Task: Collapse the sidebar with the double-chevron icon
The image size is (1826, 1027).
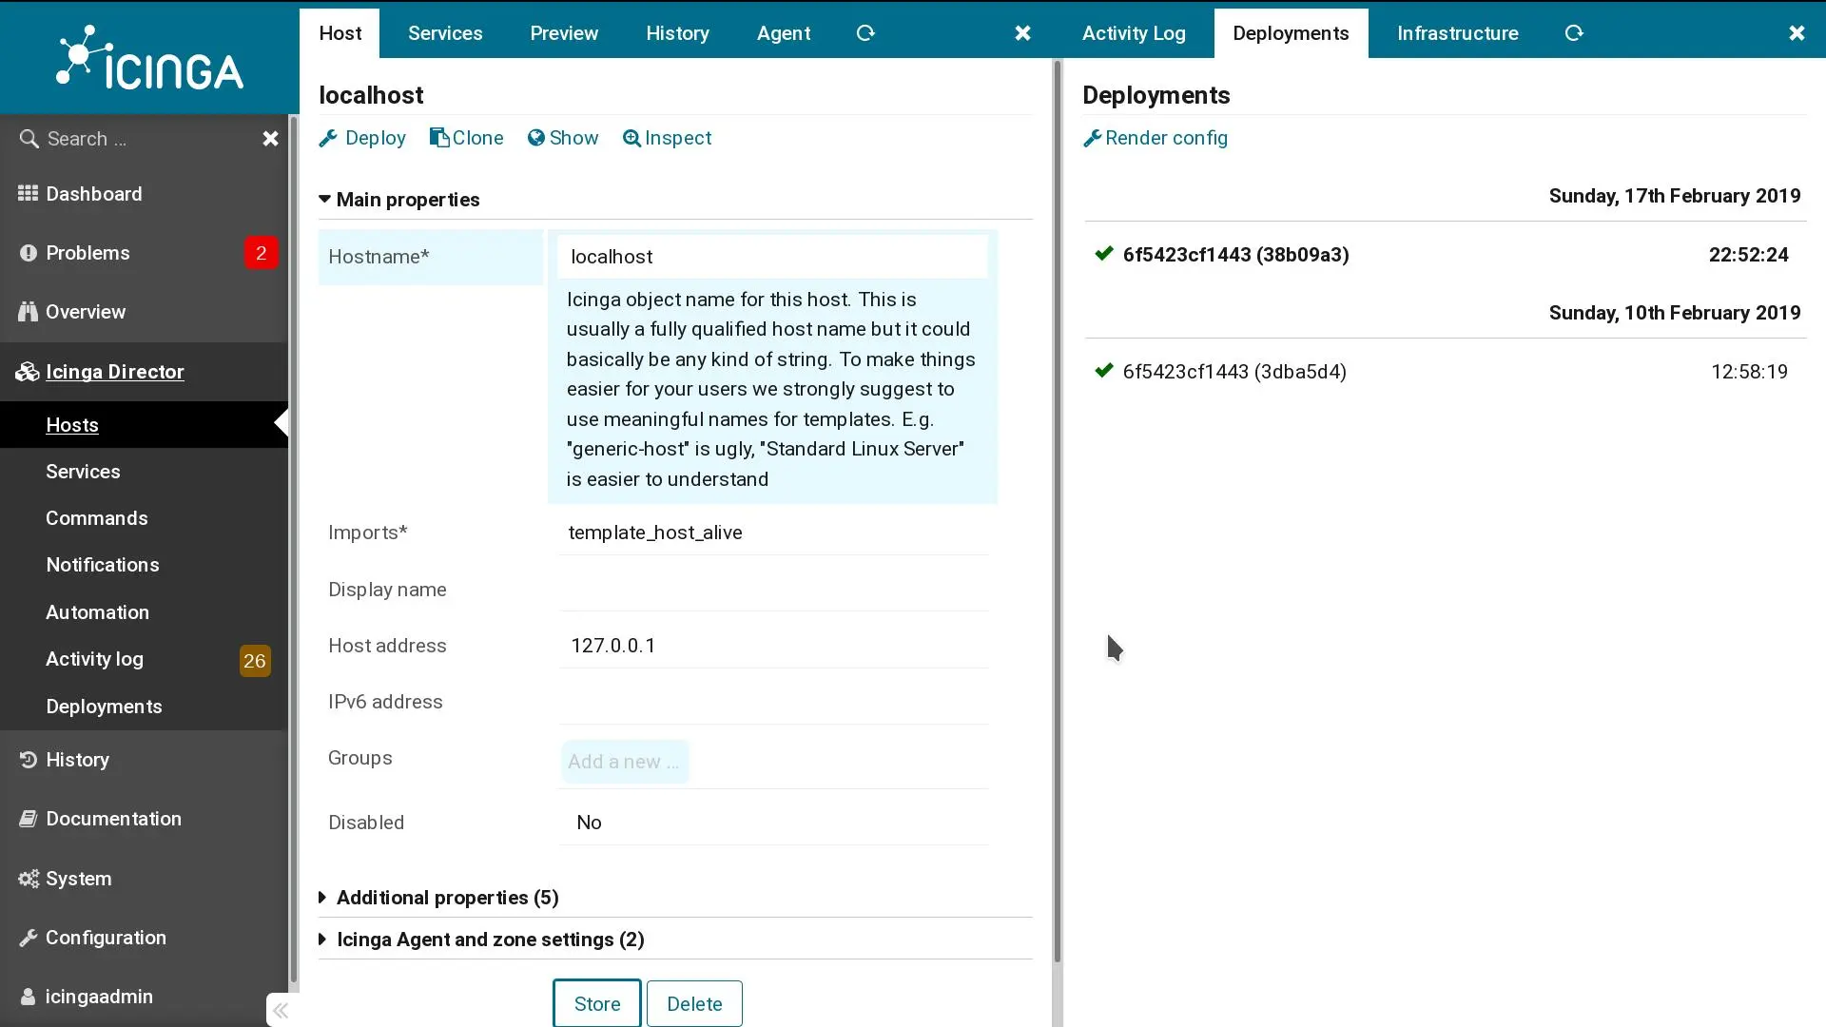Action: pos(280,1010)
